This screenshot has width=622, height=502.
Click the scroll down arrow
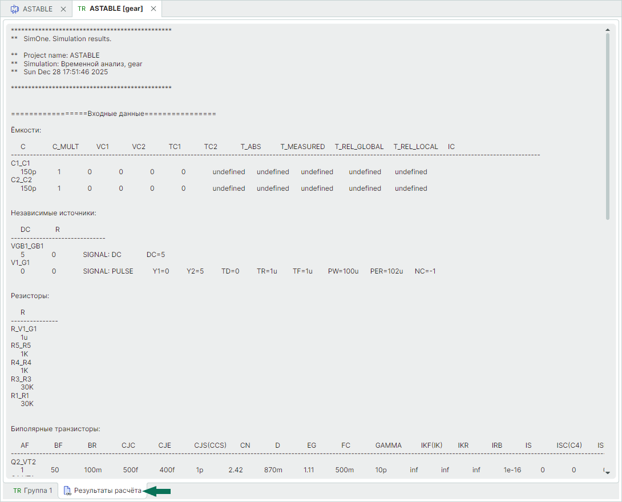607,472
